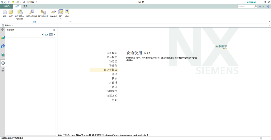Open the HD3D tools info tab
The width and height of the screenshot is (271, 140).
pos(3,46)
